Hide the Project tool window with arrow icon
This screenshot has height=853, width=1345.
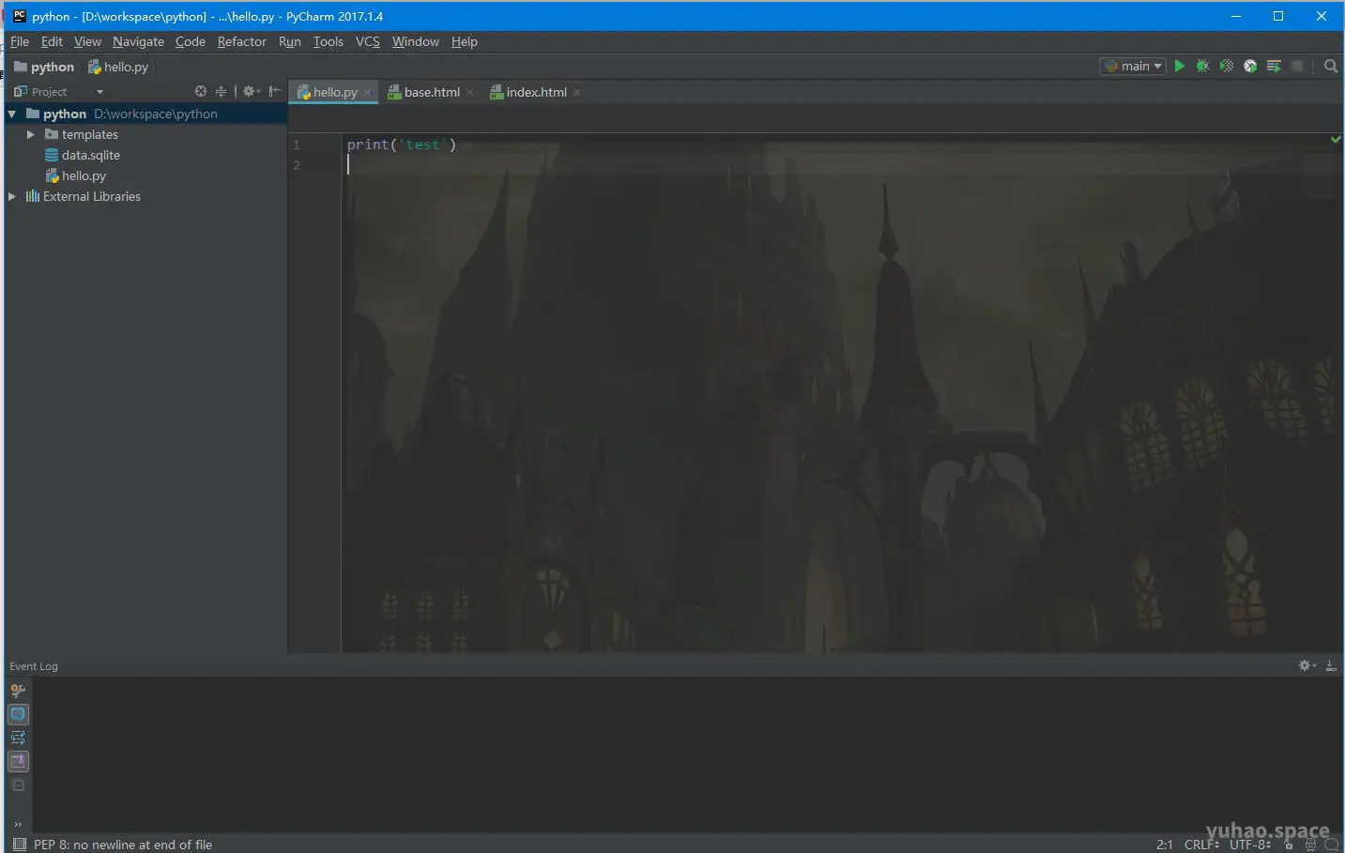(273, 91)
